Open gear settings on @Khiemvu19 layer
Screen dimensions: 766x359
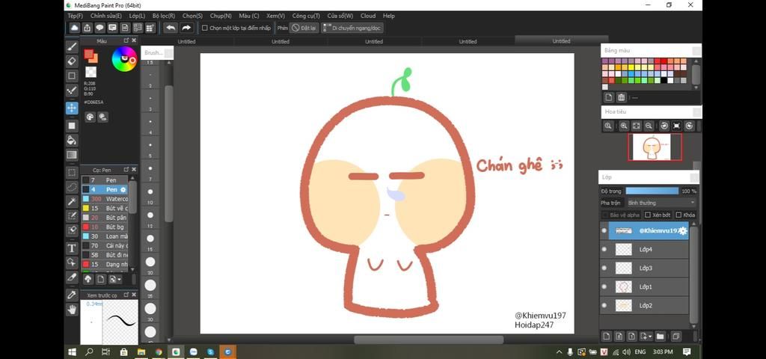pyautogui.click(x=683, y=231)
